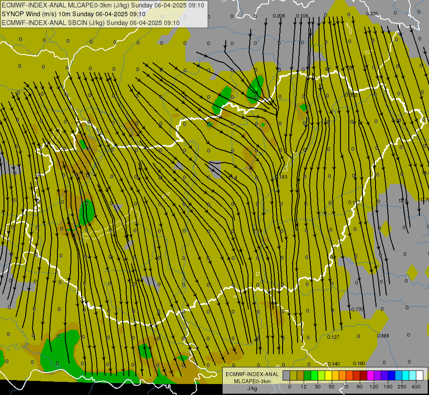The height and width of the screenshot is (395, 429).
Task: Click the map value 0.127
Action: 333,337
